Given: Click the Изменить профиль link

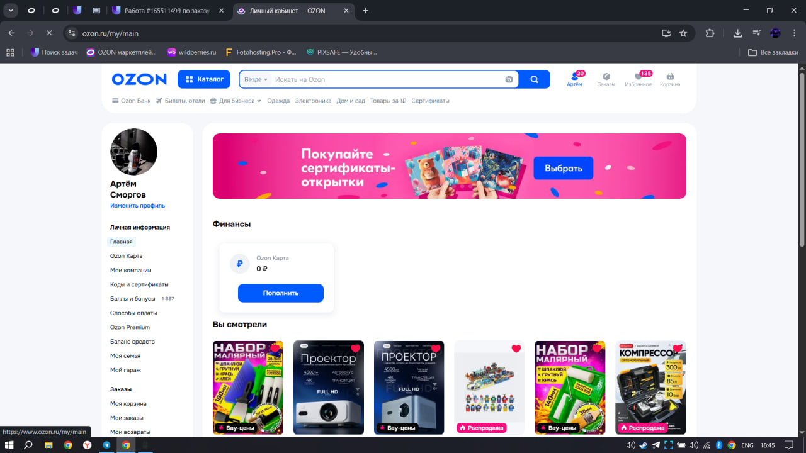Looking at the screenshot, I should pyautogui.click(x=137, y=206).
